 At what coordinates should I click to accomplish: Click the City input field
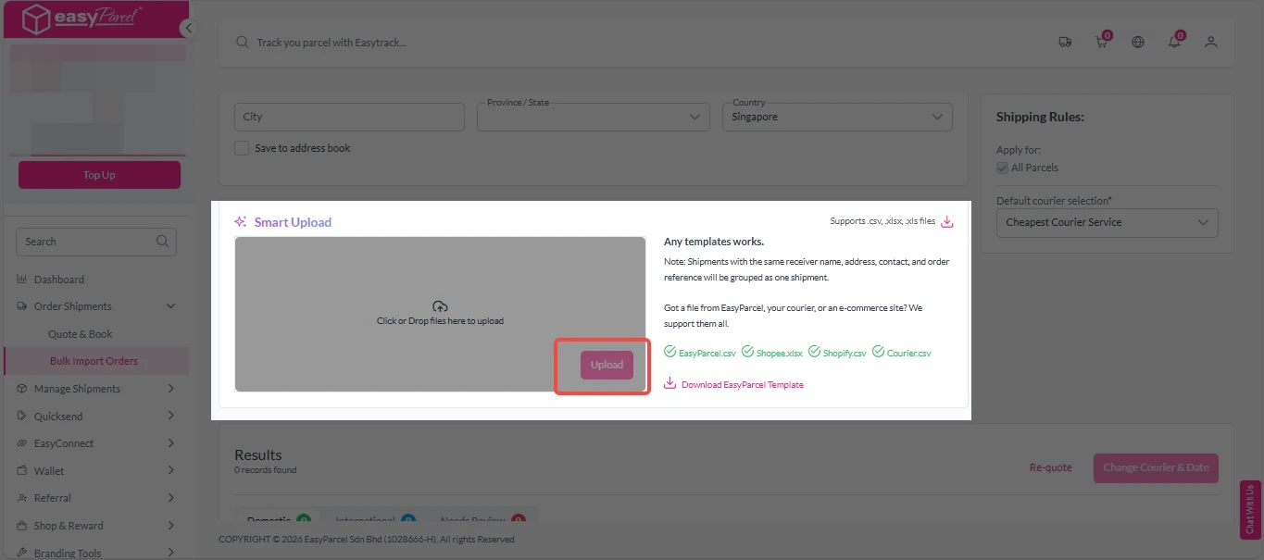click(x=349, y=118)
